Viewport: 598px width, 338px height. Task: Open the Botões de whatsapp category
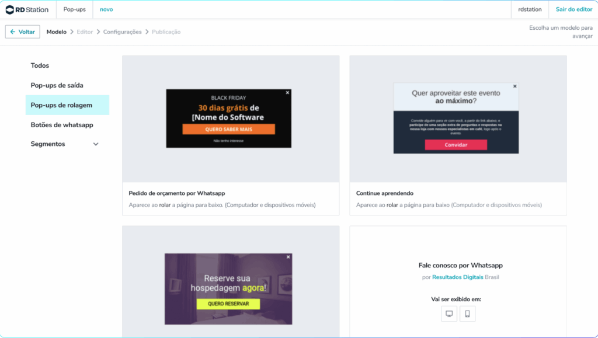point(62,125)
